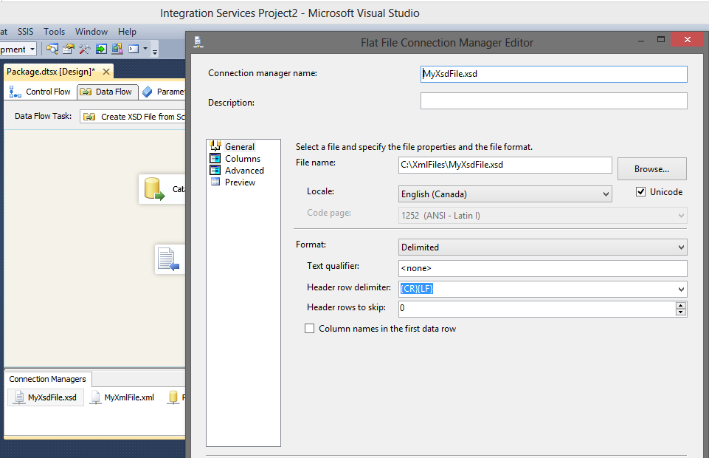Click the colored squares toolbar icon

point(117,49)
